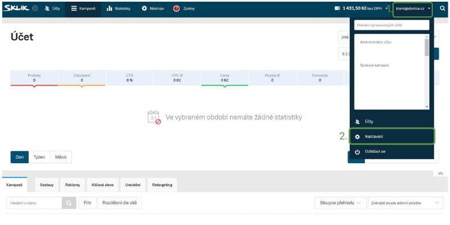Screen dimensions: 450x225
Task: Click the red Zprávy notification badge
Action: click(176, 8)
